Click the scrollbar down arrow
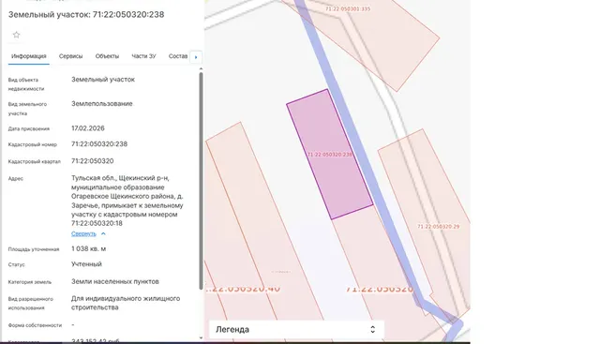600x344 pixels. click(201, 337)
